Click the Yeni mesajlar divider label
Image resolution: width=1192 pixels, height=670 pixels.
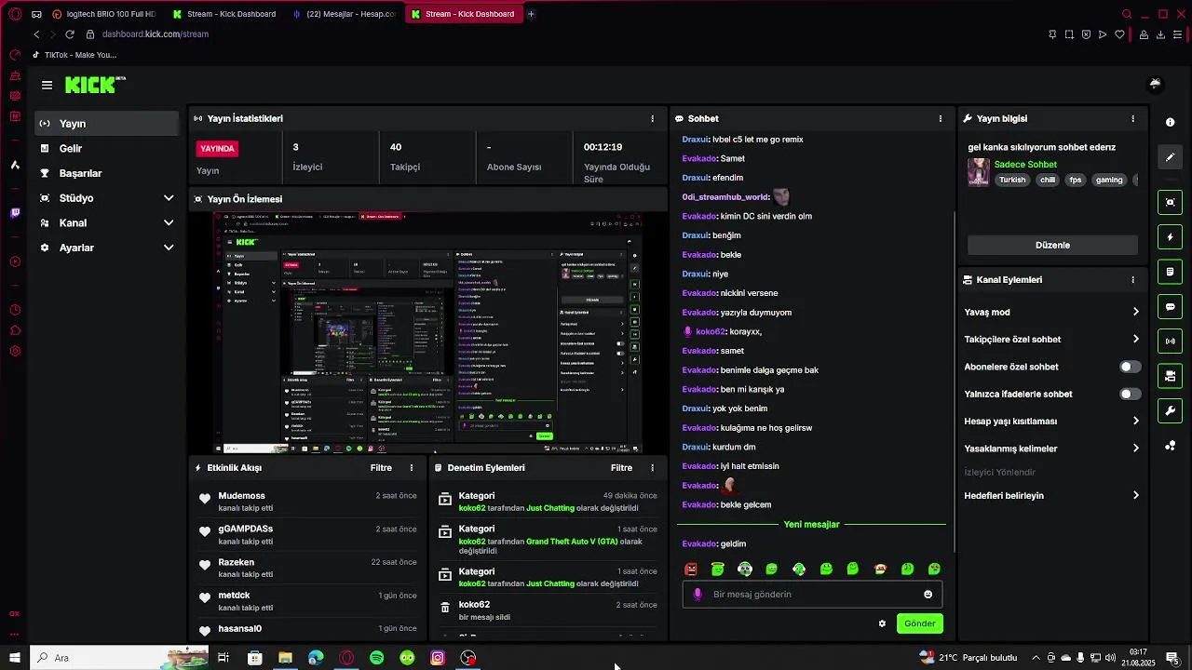[811, 525]
